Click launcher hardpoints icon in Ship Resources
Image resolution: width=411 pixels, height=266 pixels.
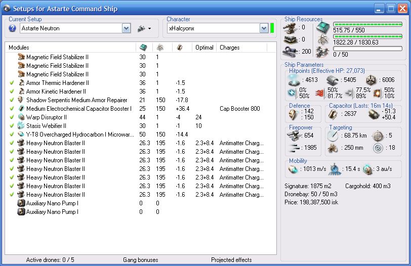click(x=291, y=39)
